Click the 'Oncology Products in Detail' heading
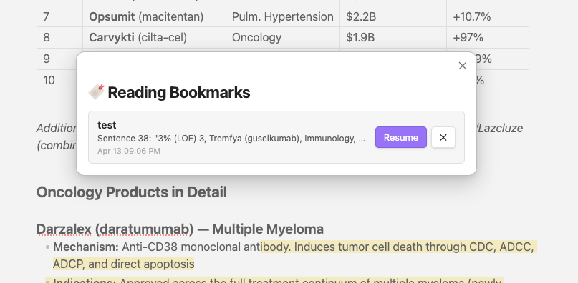The image size is (578, 283). point(132,192)
